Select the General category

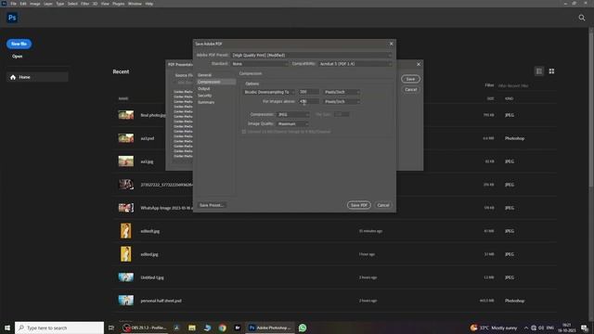(204, 75)
